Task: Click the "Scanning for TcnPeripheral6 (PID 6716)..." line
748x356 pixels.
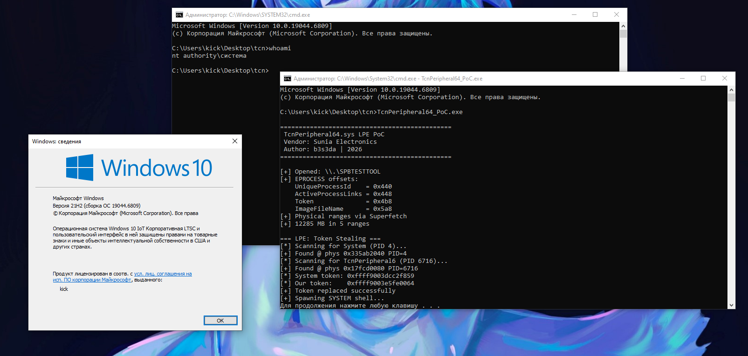Action: click(364, 261)
